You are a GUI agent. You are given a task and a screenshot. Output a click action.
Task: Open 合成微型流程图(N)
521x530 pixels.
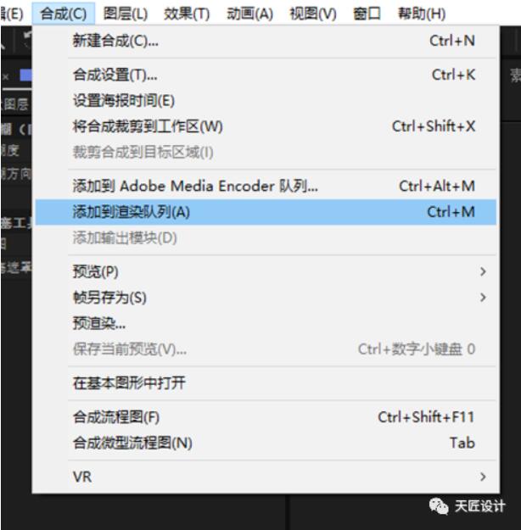(266, 443)
